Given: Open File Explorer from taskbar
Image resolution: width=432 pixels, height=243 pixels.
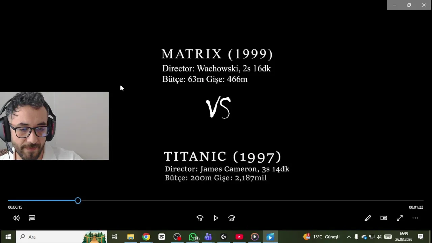Looking at the screenshot, I should point(131,237).
